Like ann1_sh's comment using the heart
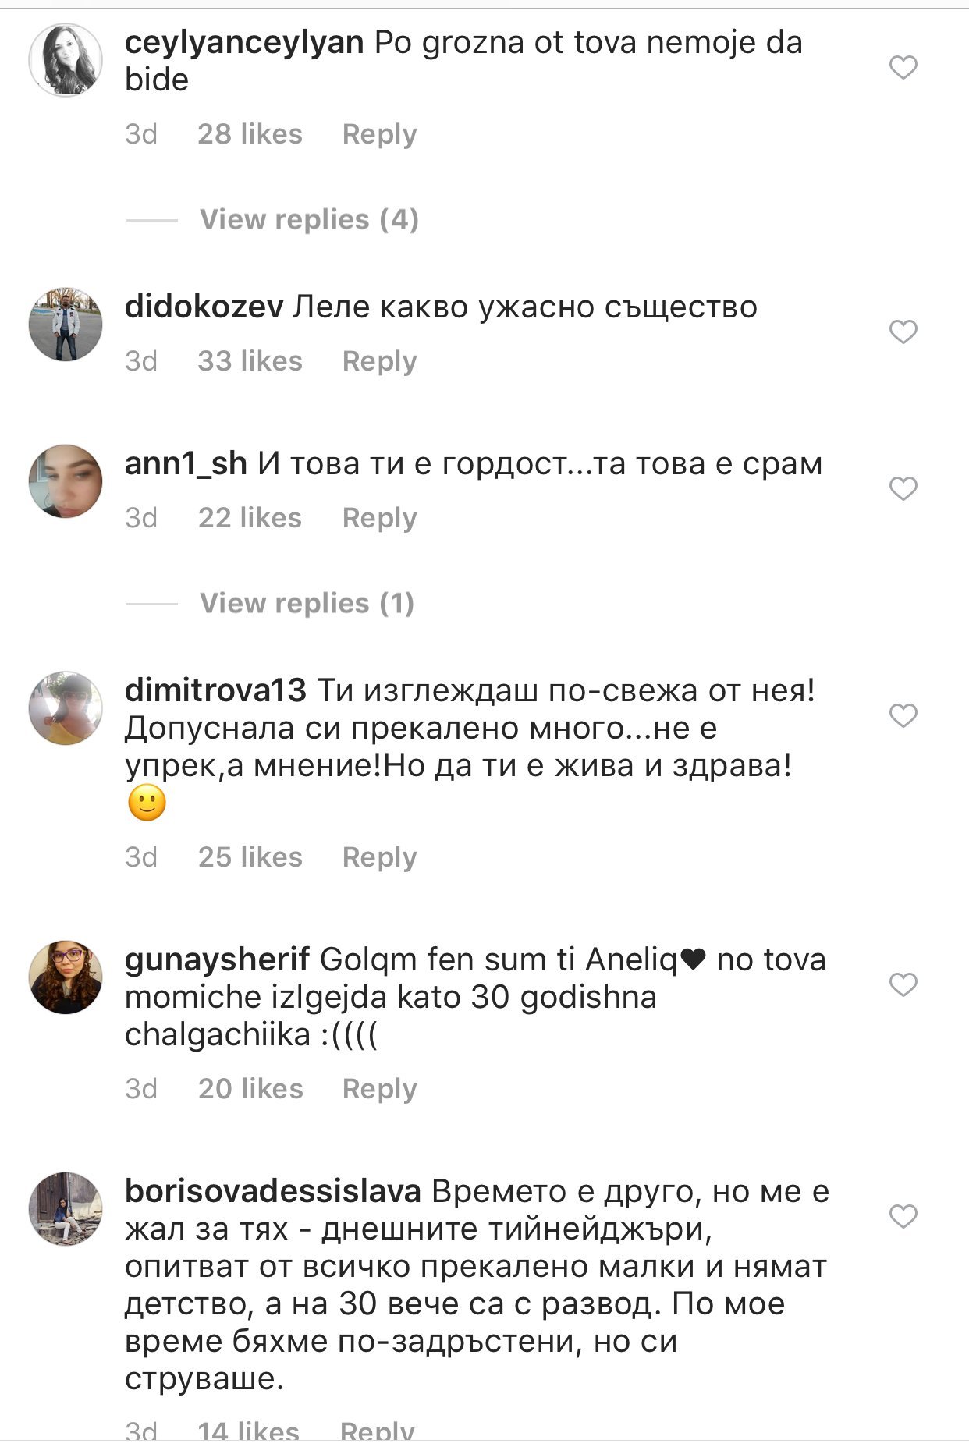Viewport: 969px width, 1447px height. [903, 489]
